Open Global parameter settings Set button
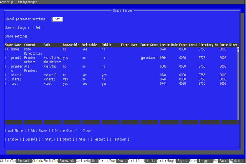Image resolution: width=246 pixels, height=164 pixels. tap(57, 19)
